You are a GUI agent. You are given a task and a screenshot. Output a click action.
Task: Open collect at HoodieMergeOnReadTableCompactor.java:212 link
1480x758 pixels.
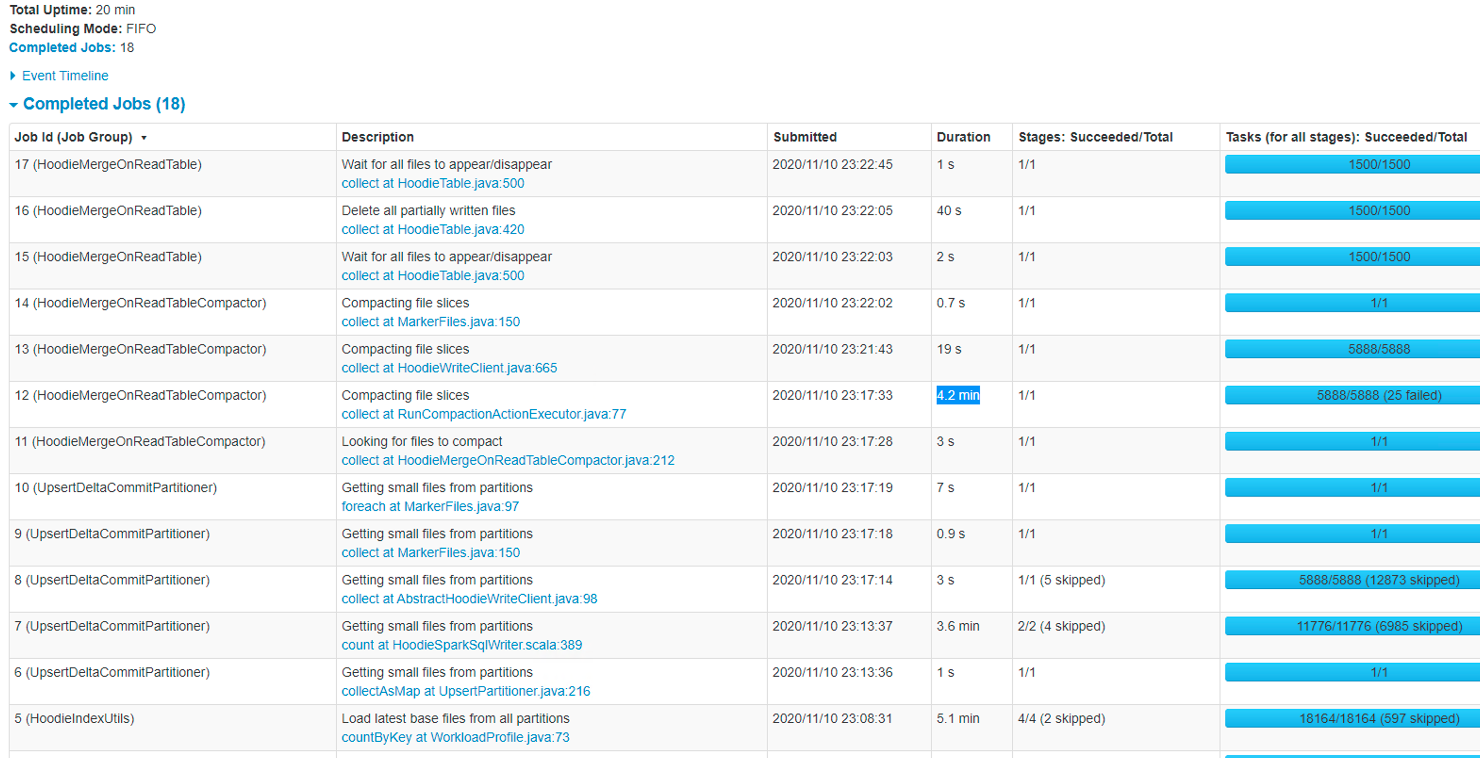(507, 461)
